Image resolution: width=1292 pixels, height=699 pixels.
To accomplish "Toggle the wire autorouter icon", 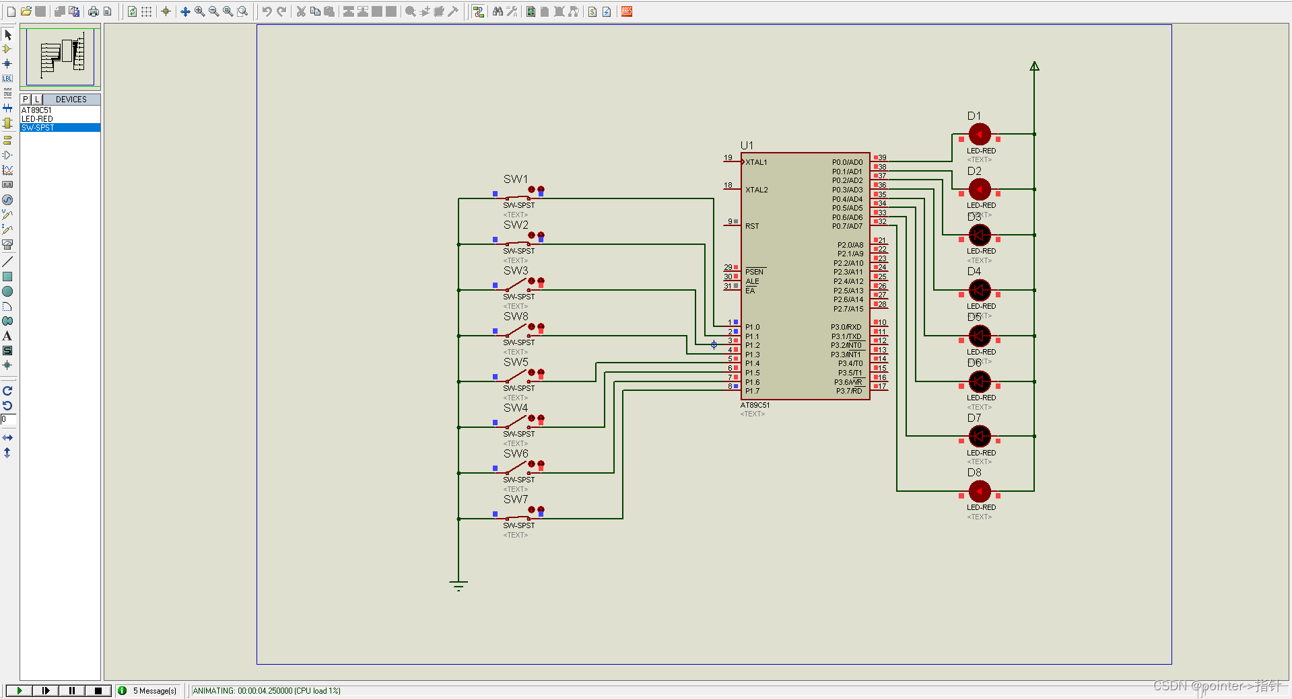I will [478, 11].
